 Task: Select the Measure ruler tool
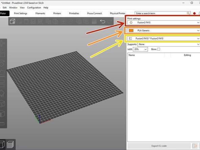click(2, 123)
